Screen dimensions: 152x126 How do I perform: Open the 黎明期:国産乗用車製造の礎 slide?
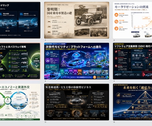tap(77, 20)
